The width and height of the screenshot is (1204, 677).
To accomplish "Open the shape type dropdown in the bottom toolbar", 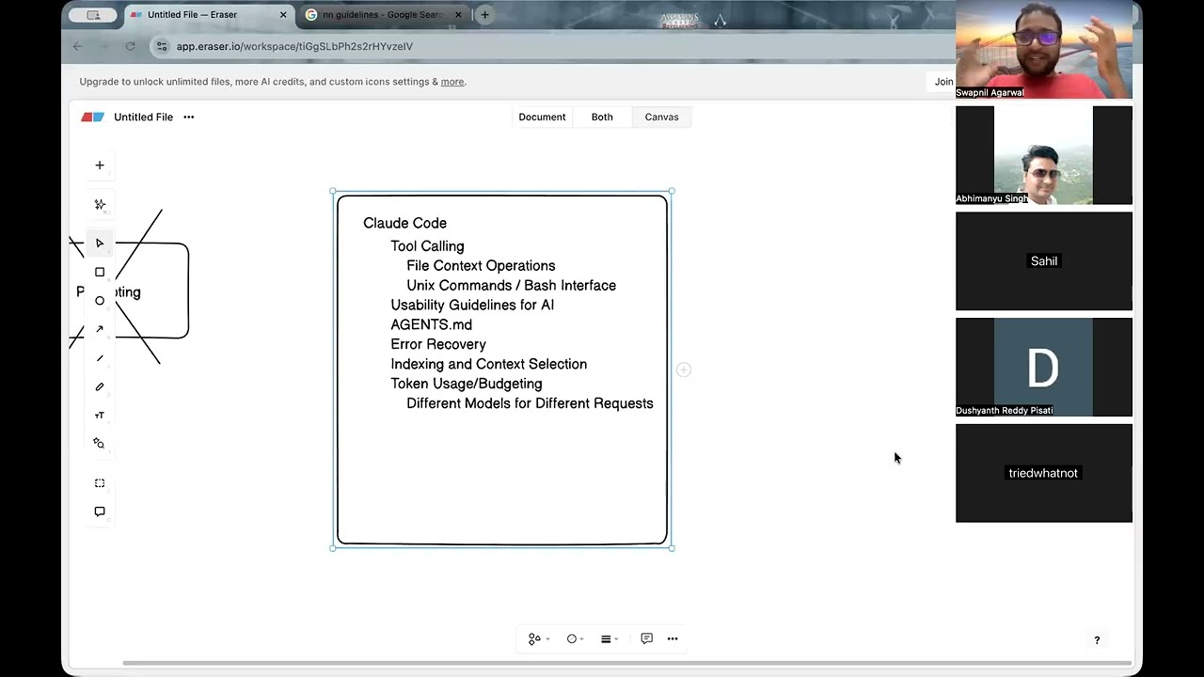I will (x=539, y=639).
